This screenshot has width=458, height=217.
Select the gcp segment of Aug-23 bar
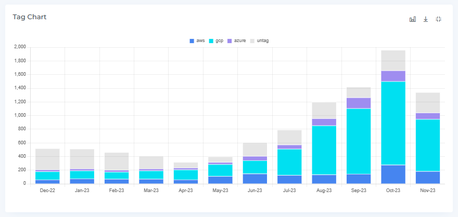[324, 150]
